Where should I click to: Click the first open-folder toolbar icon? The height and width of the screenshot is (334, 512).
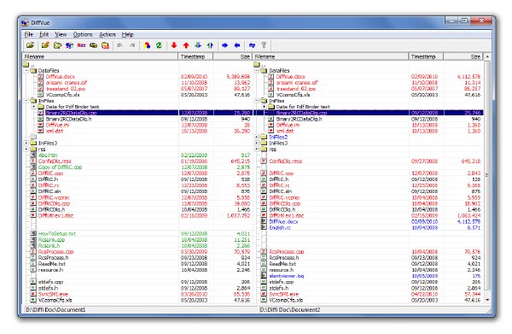[x=31, y=45]
